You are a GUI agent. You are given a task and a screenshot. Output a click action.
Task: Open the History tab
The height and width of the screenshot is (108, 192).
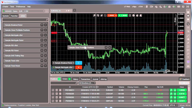pos(76,79)
